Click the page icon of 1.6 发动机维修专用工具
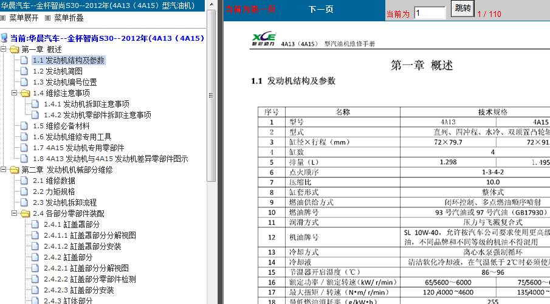Screen dimensions: 550x304 (24, 137)
